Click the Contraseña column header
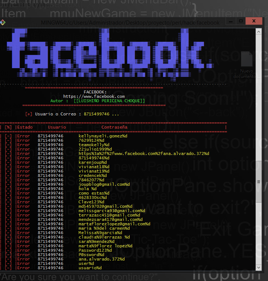 pyautogui.click(x=114, y=127)
